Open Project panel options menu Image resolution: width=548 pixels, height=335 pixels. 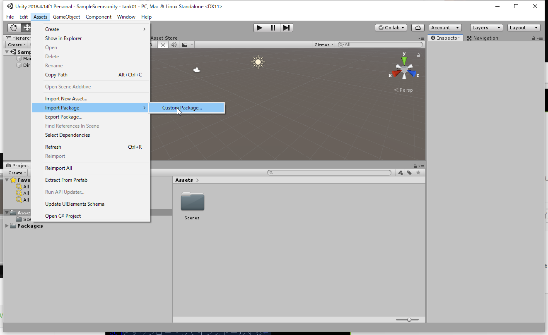point(422,166)
